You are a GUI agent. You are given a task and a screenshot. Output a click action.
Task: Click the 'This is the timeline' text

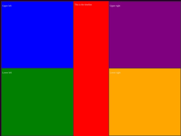pos(83,5)
